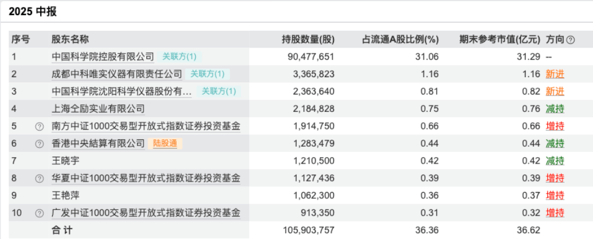Click question icon before 华夏中证1000 fund
This screenshot has width=593, height=239.
(x=39, y=179)
